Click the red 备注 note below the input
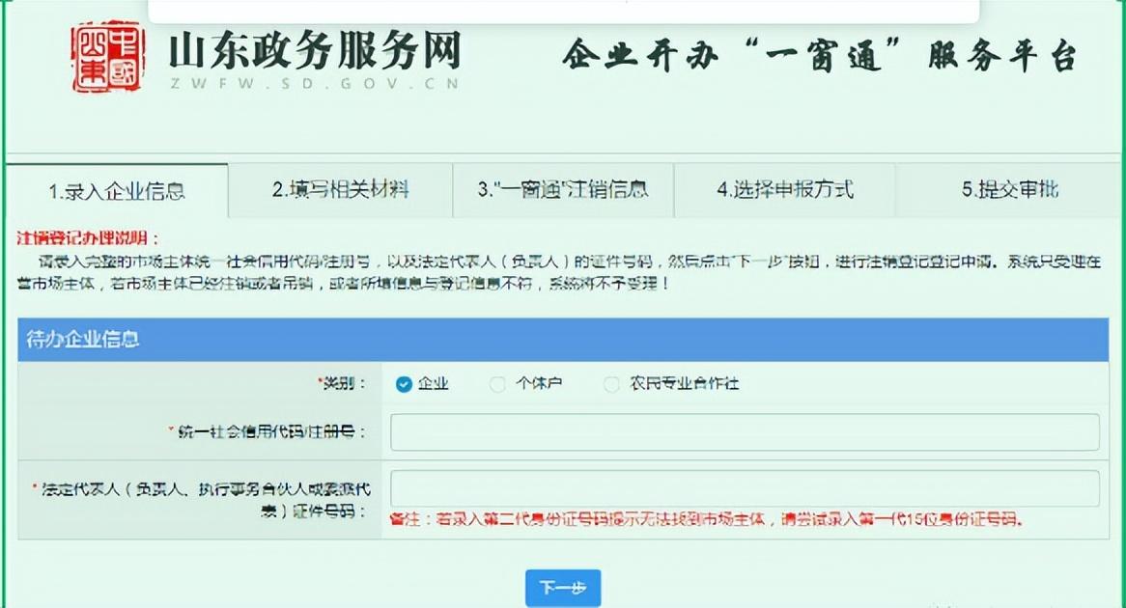The image size is (1126, 608). click(705, 520)
